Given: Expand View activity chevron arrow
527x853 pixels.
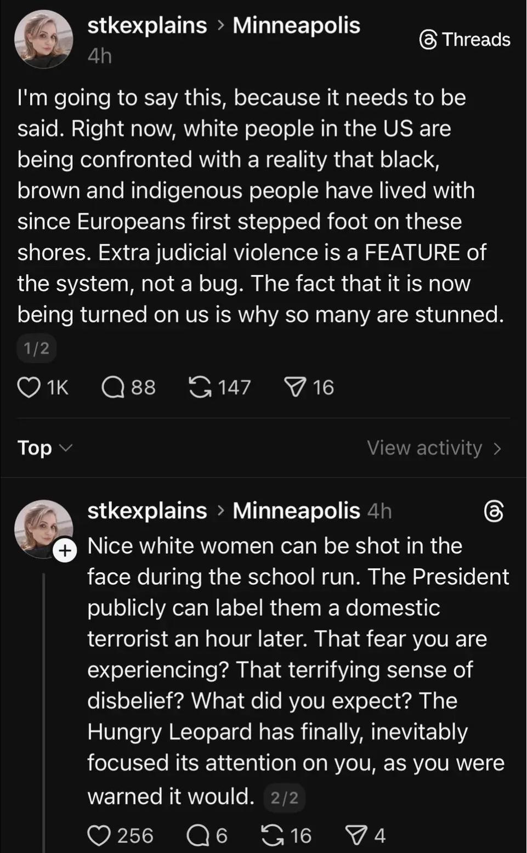Looking at the screenshot, I should (497, 449).
